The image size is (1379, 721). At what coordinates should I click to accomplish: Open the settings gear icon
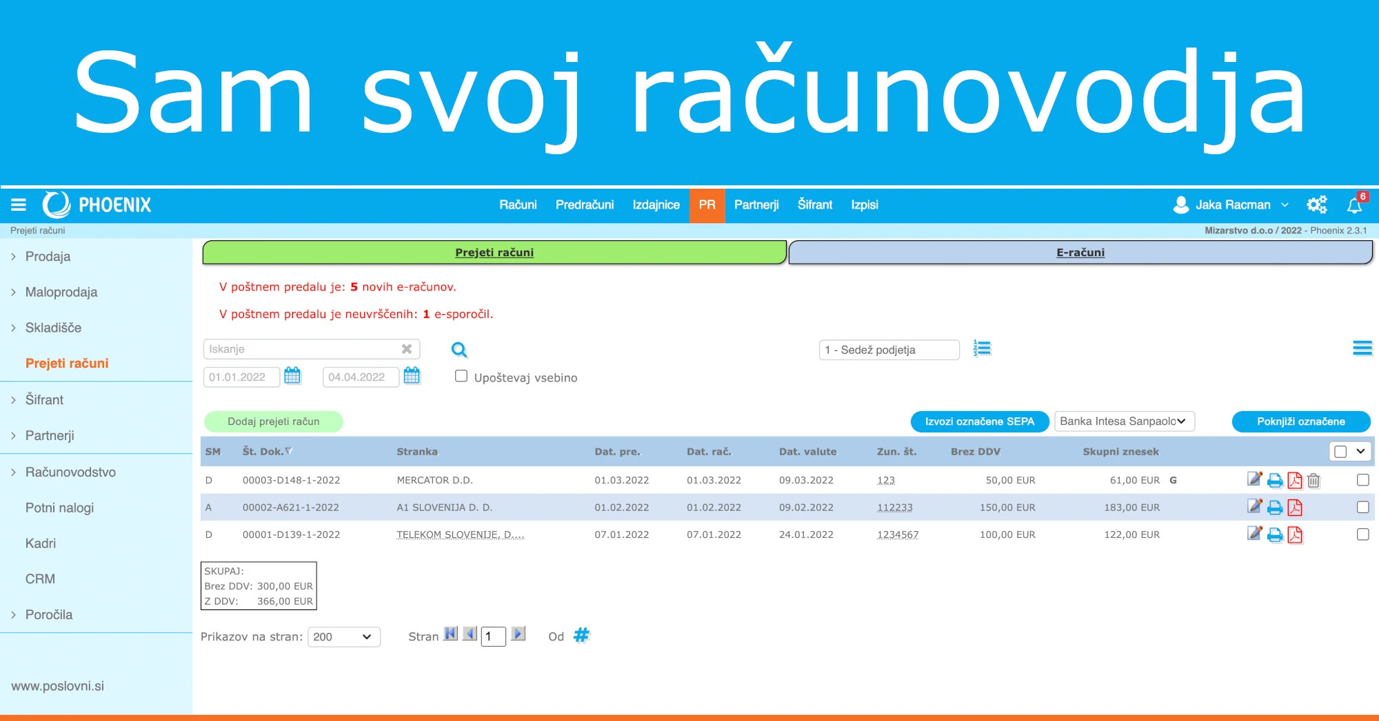coord(1316,205)
